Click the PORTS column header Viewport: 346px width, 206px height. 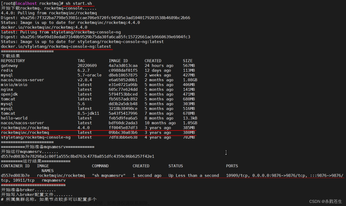click(x=232, y=166)
